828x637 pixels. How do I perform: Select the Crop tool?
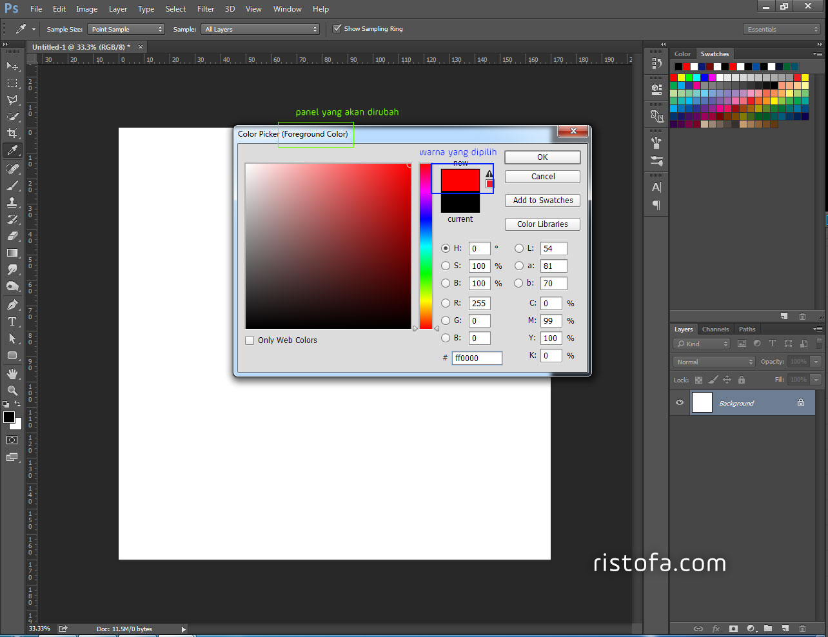tap(12, 133)
